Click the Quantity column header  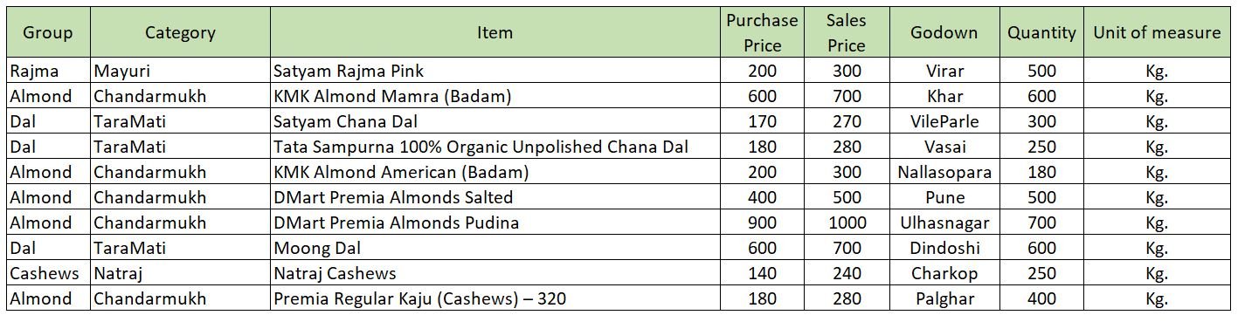(1042, 32)
